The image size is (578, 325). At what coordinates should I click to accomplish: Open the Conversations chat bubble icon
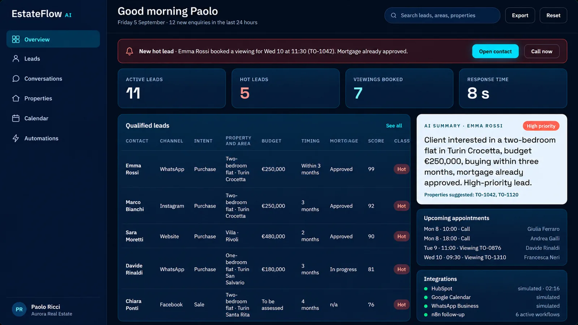coord(16,78)
